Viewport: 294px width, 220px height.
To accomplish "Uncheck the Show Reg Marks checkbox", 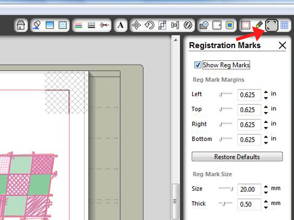I will pos(198,65).
